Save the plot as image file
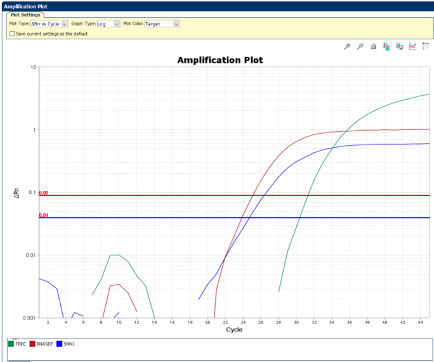The height and width of the screenshot is (362, 434). (400, 46)
